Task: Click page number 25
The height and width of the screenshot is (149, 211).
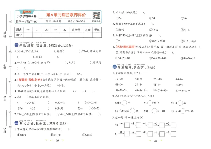Action: pyautogui.click(x=57, y=140)
